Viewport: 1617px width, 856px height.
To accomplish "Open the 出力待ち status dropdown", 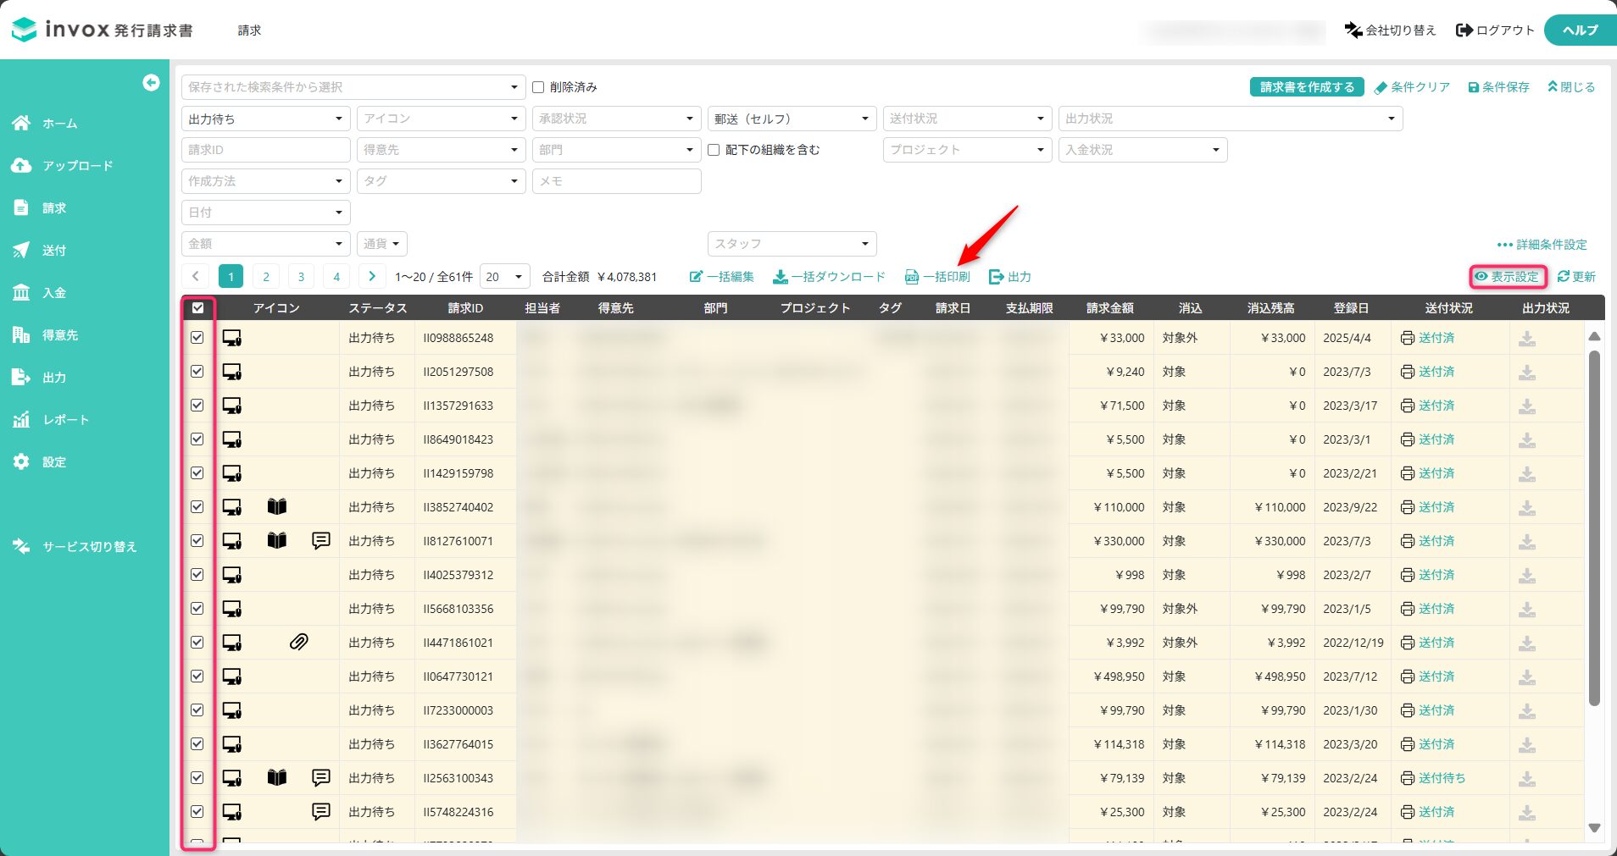I will [x=265, y=119].
